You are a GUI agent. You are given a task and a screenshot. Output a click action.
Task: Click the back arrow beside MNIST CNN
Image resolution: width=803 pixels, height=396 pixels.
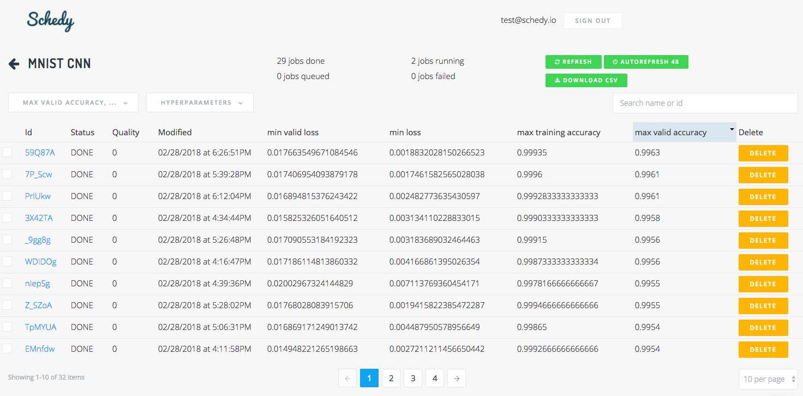click(14, 63)
